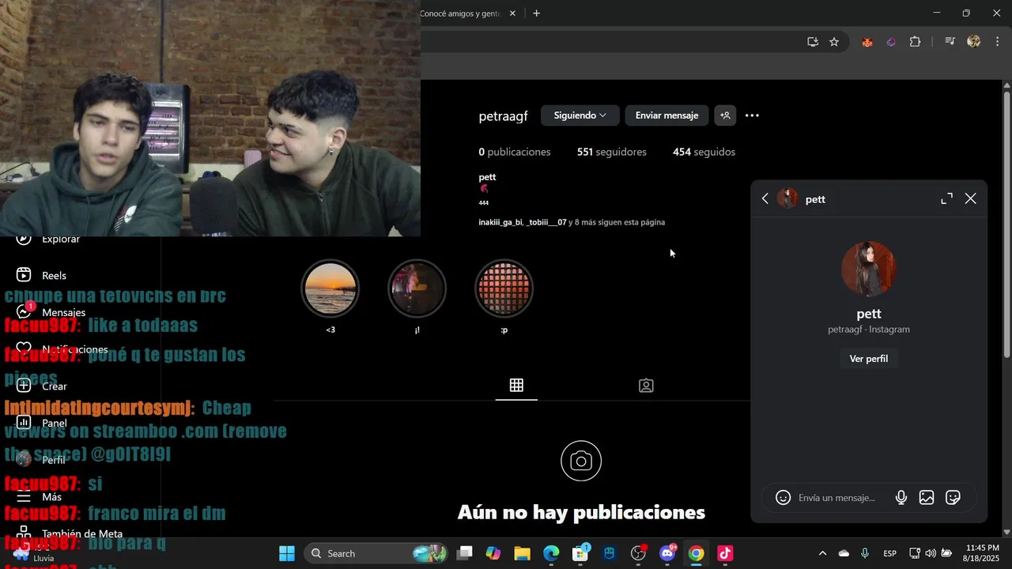Open the sticker picker in chat
This screenshot has height=569, width=1012.
(x=953, y=498)
